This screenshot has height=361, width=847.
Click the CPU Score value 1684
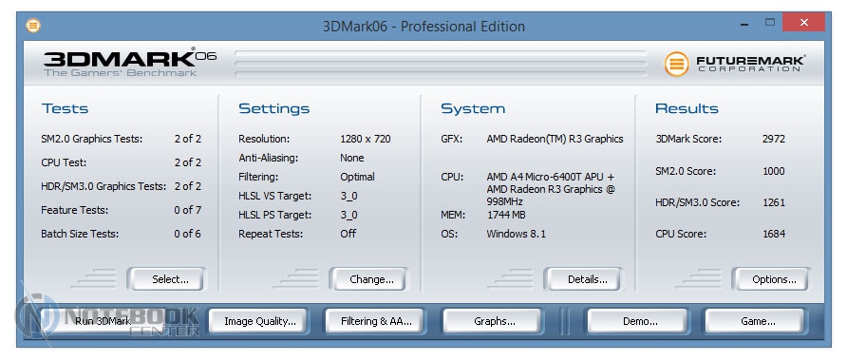tap(774, 234)
